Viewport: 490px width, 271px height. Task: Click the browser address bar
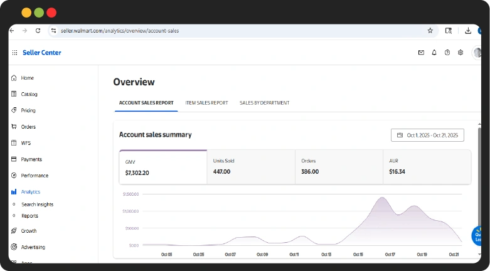(x=238, y=30)
